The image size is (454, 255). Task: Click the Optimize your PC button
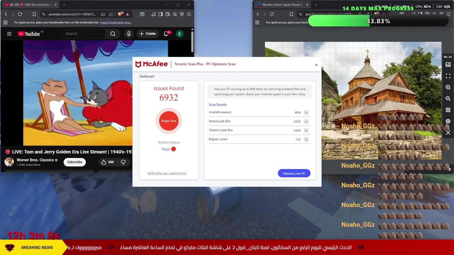[294, 173]
